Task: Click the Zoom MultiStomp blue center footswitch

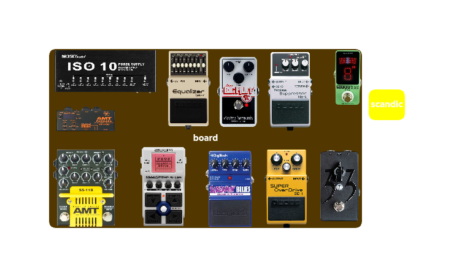Action: tap(164, 209)
